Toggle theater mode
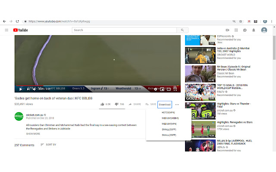This screenshot has width=276, height=172. pyautogui.click(x=169, y=89)
